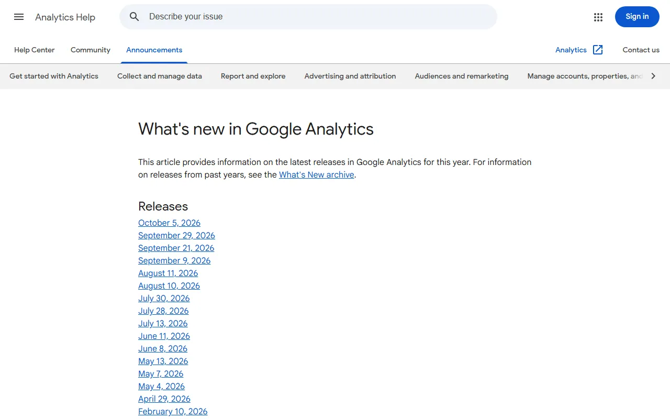Viewport: 670px width, 419px height.
Task: Jump to June 11, 2026 release
Action: click(164, 336)
